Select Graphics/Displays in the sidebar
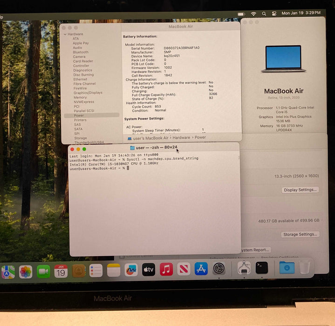335x326 pixels. [88, 93]
